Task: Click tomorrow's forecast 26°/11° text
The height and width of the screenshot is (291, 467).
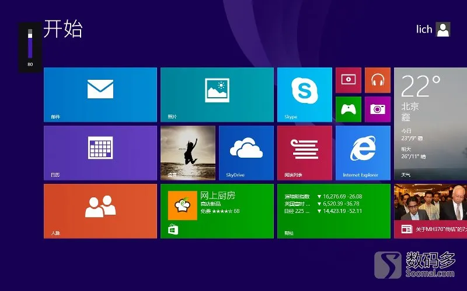Action: 413,156
